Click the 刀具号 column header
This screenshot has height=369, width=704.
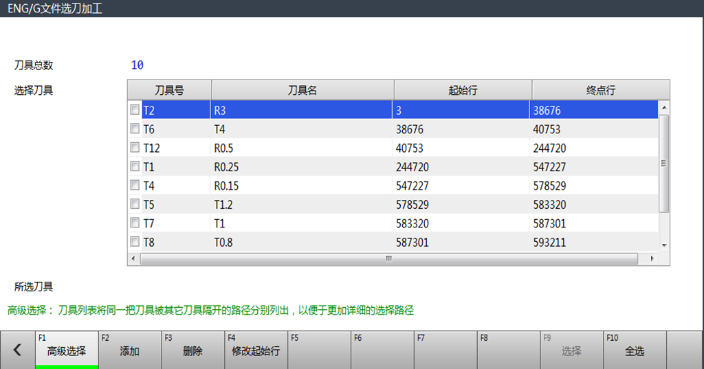tap(169, 90)
